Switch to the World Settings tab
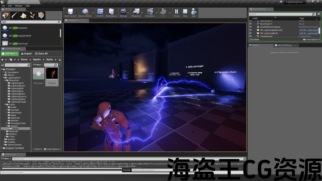 pyautogui.click(x=285, y=46)
